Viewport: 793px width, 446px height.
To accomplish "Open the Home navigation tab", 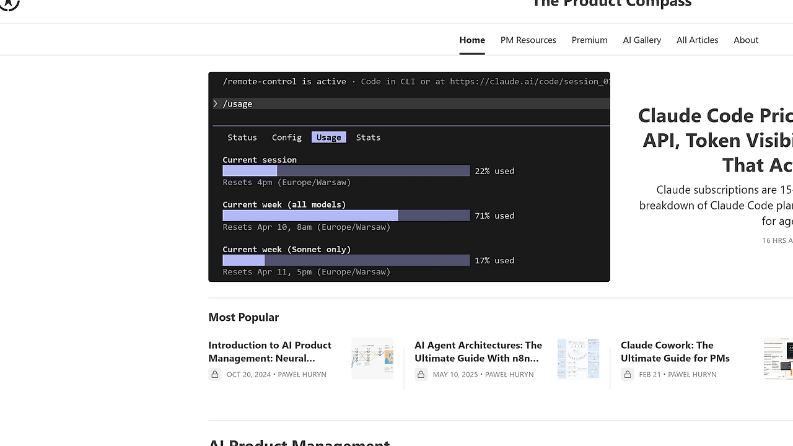I will (472, 40).
